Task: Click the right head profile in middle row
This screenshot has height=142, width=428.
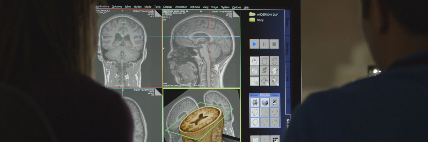Action: tap(275, 112)
